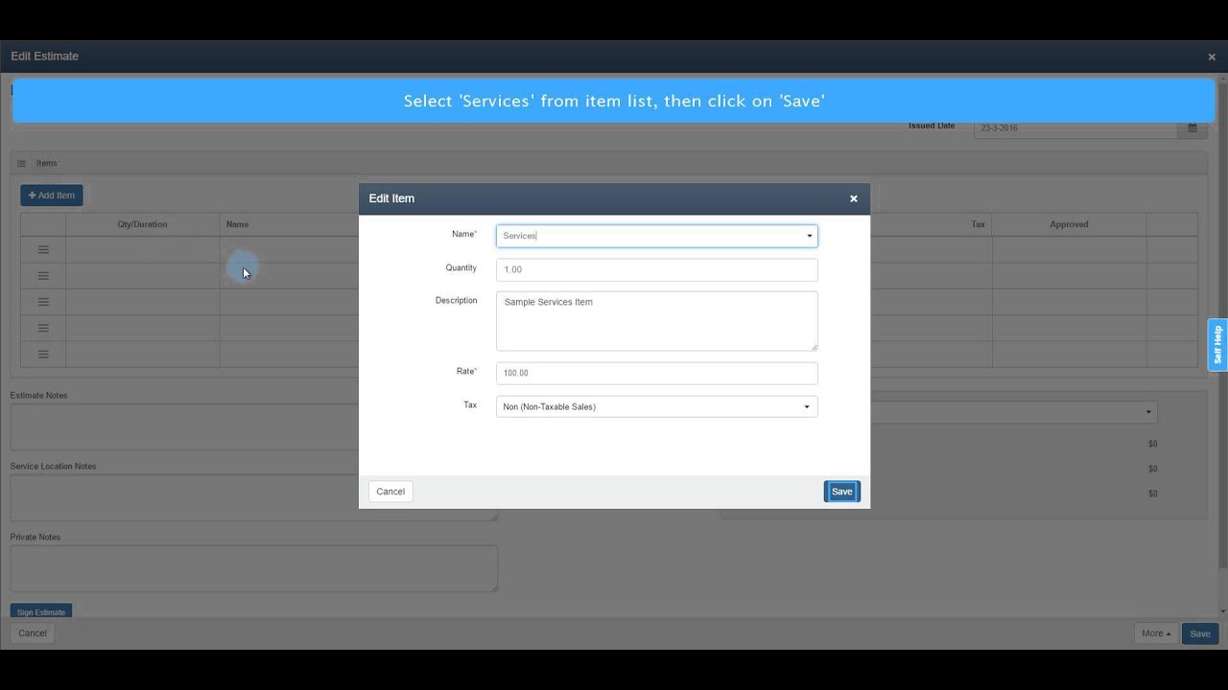Click the Description box with Sample Services Item
This screenshot has height=690, width=1228.
pyautogui.click(x=657, y=321)
